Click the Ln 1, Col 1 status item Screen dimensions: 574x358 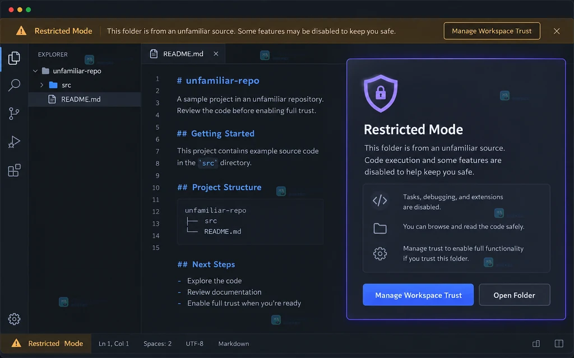(114, 343)
